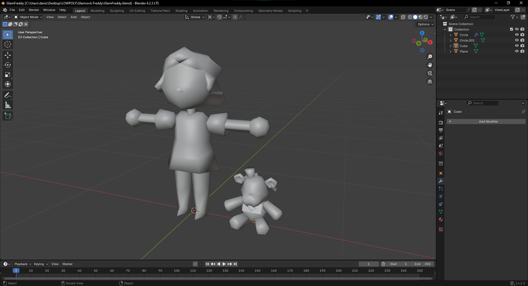
Task: Switch to the UV Editing workspace tab
Action: click(x=137, y=11)
